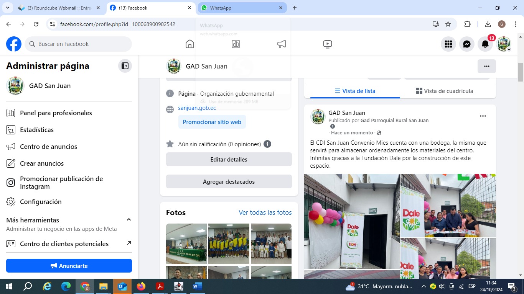This screenshot has height=294, width=524.
Task: Click the info icon beside rating
Action: tap(267, 144)
